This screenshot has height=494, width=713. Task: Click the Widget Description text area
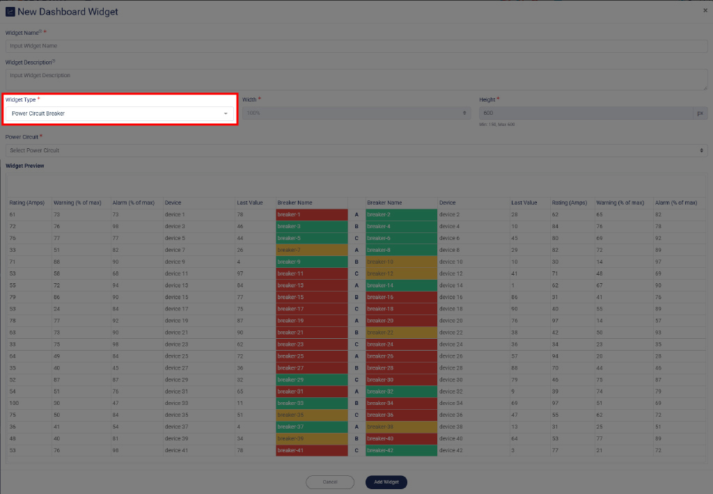coord(356,79)
